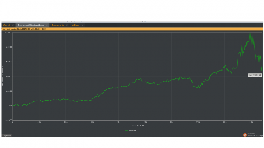
Task: Click the $2000 y-axis label
Action: (x=9, y=91)
